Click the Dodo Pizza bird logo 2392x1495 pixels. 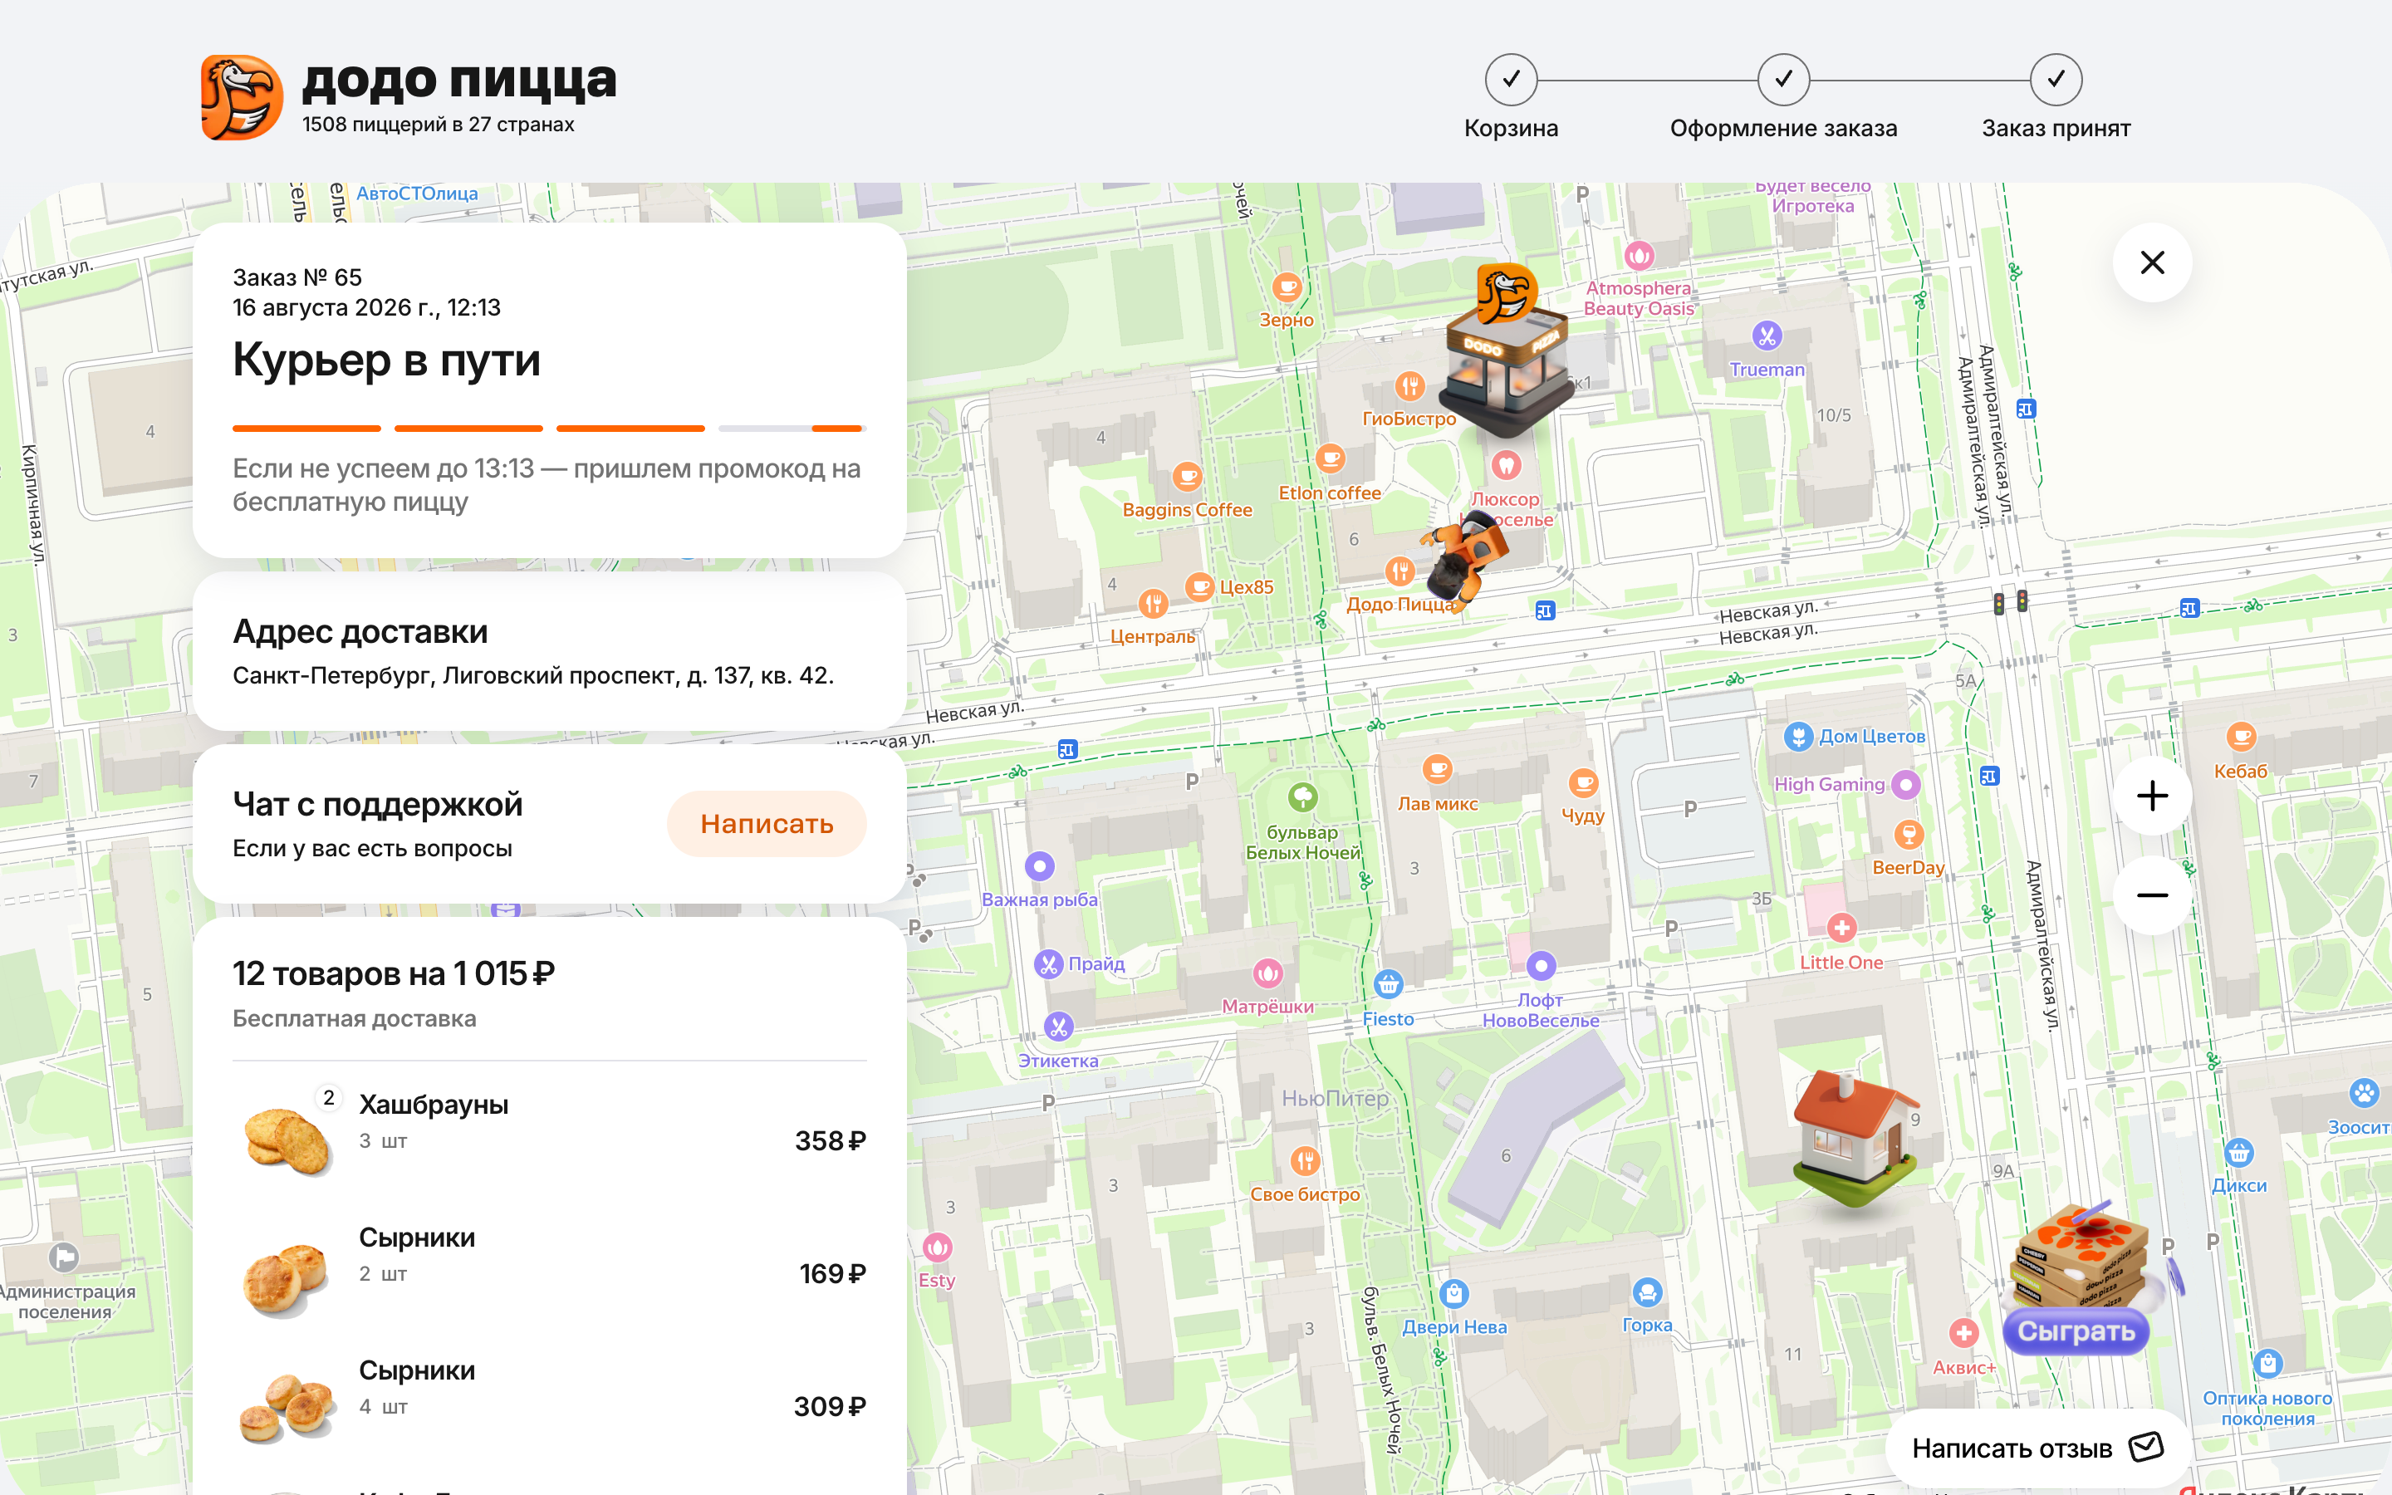coord(241,97)
